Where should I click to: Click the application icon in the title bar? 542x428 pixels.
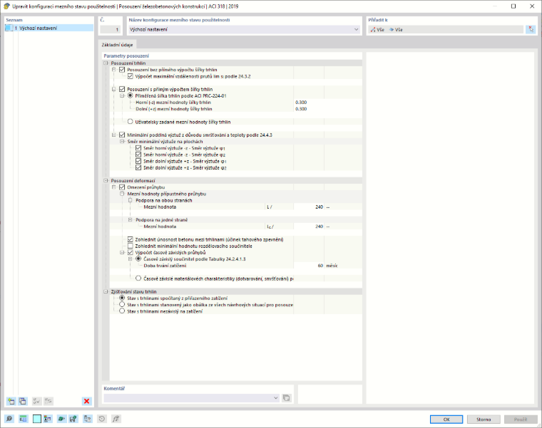point(6,6)
